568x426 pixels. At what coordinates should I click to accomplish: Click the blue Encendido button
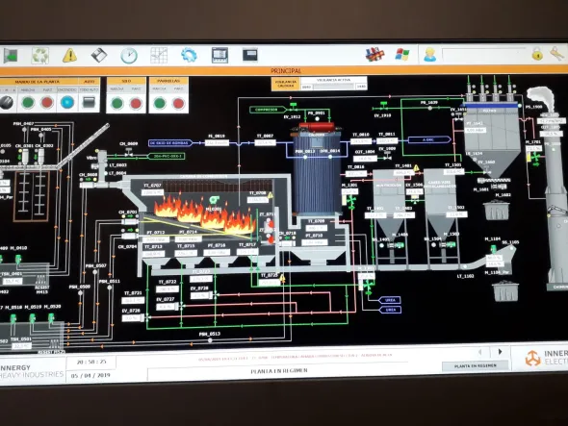[67, 103]
